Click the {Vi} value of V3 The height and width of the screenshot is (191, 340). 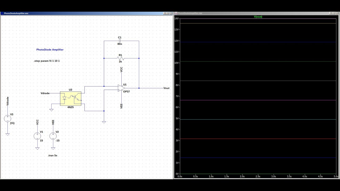coord(12,123)
